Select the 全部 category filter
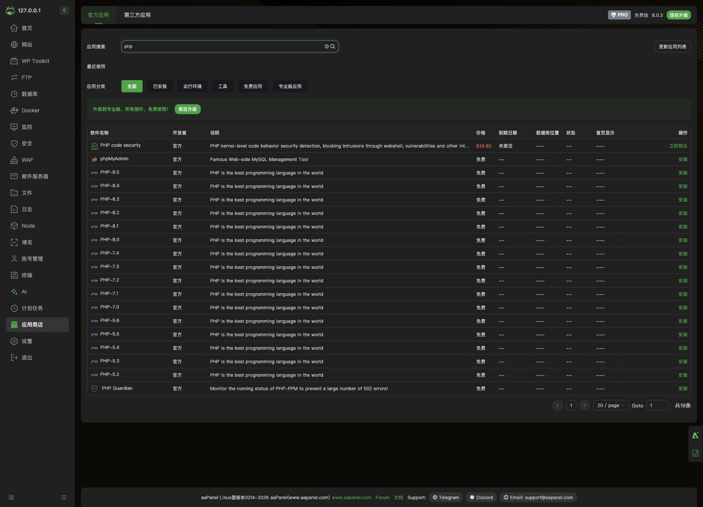This screenshot has width=703, height=507. point(132,86)
